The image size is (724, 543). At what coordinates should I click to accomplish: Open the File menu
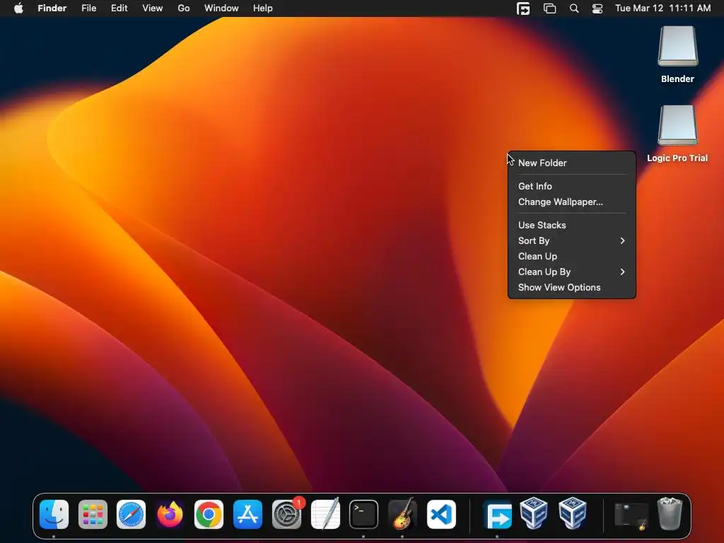(88, 8)
